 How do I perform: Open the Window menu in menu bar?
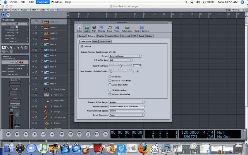(x=56, y=2)
